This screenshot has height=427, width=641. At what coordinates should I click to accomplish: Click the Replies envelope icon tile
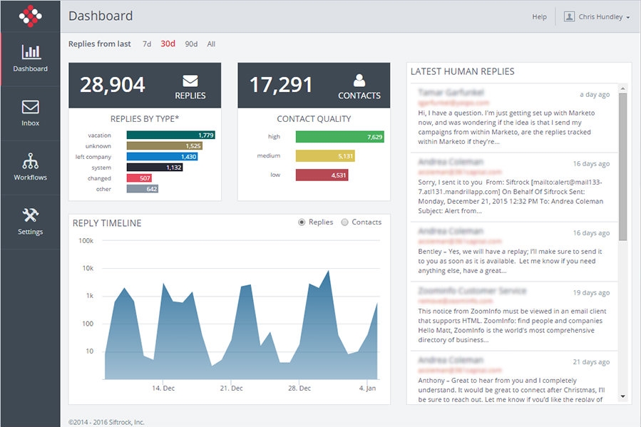tap(190, 81)
